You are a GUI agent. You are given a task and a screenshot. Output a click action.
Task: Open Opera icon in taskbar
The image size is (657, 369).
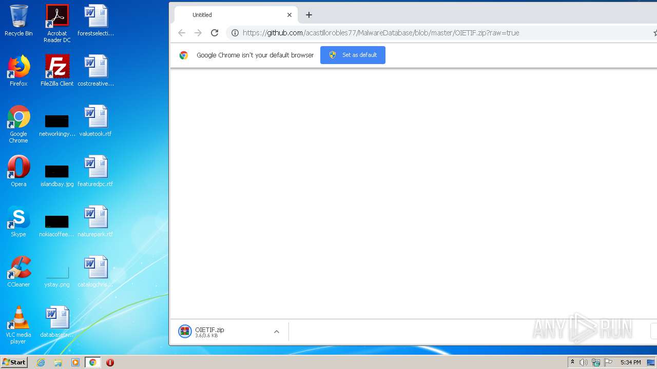click(x=110, y=362)
